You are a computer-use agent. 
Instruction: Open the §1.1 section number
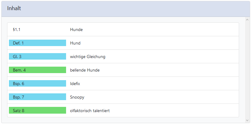click(17, 30)
